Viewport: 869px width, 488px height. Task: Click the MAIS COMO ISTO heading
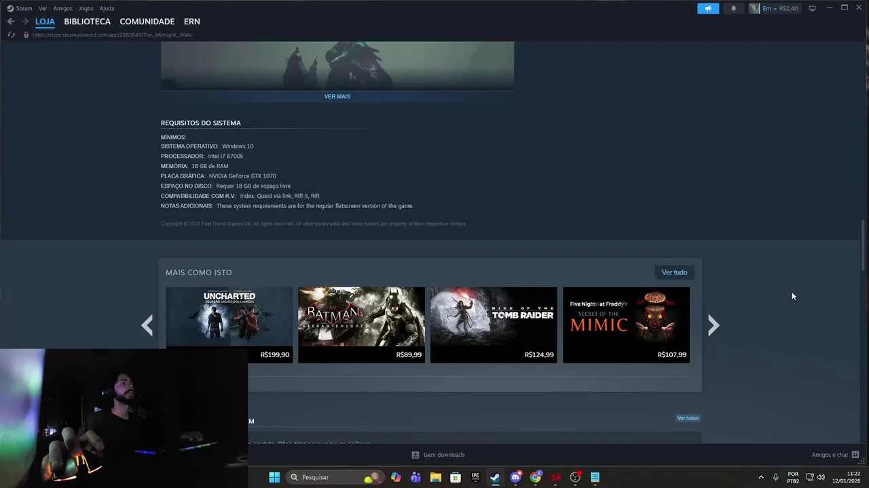click(x=199, y=272)
